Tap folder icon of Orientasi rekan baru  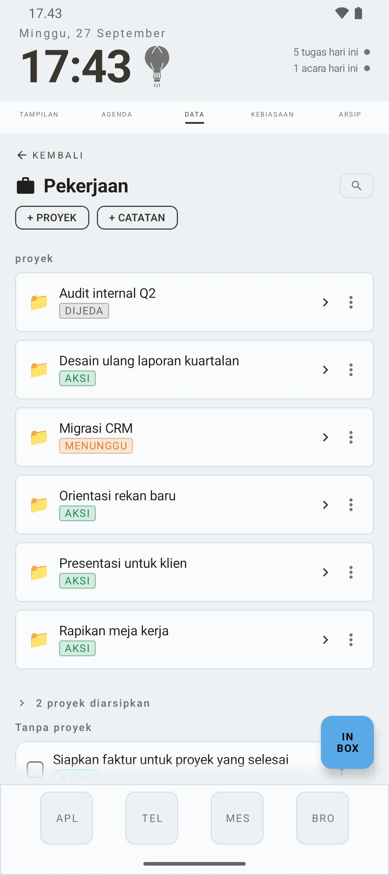[39, 505]
